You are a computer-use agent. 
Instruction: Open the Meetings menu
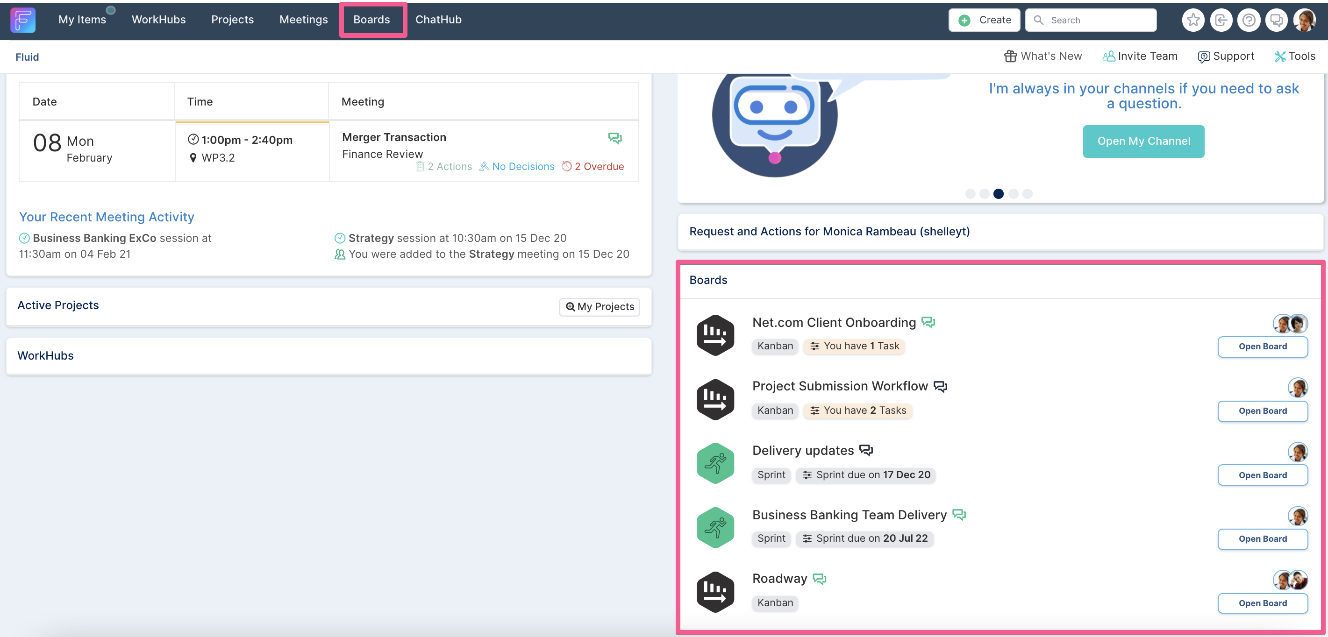point(304,20)
